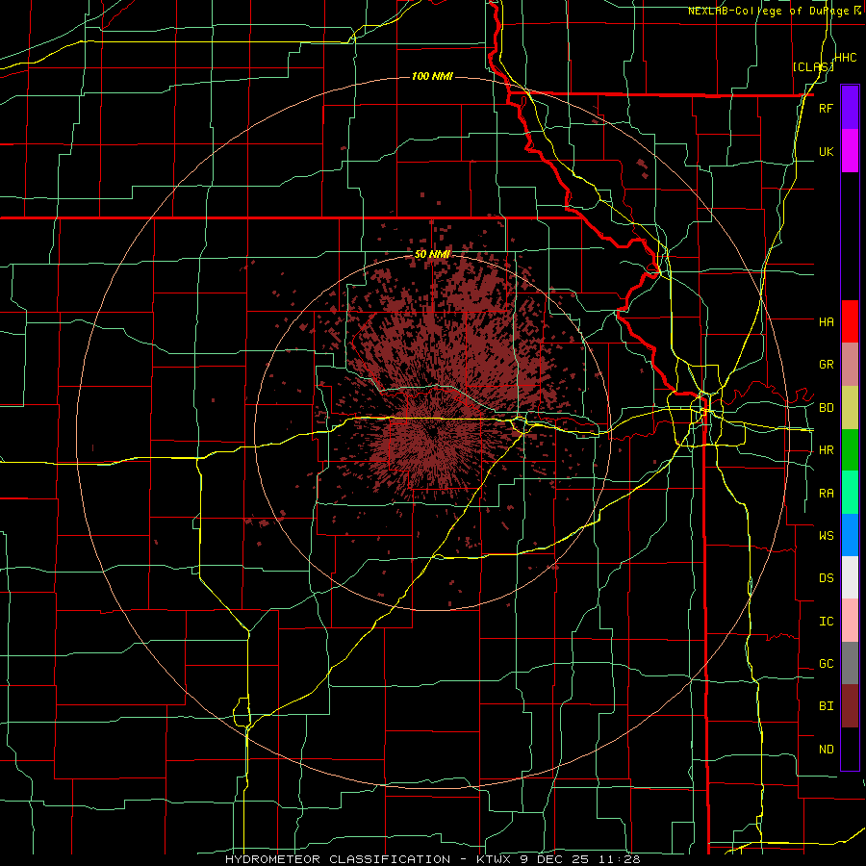
Task: Click the IC pink legend swatch
Action: click(850, 621)
